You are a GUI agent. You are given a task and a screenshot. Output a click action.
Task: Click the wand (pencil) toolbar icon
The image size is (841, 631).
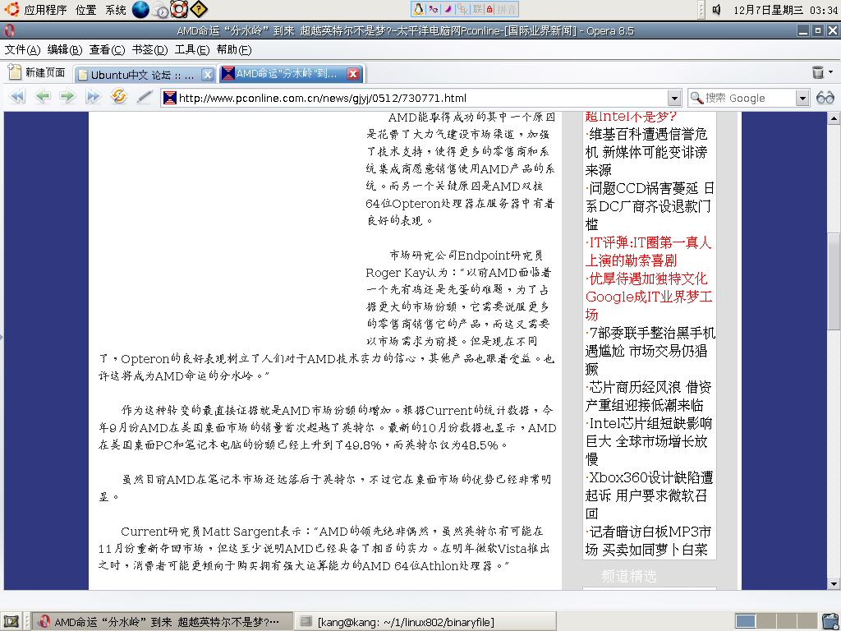coord(145,97)
